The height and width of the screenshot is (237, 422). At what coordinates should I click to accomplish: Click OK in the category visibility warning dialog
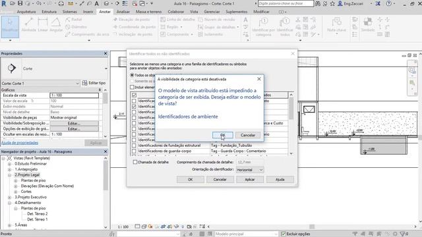[x=223, y=135]
